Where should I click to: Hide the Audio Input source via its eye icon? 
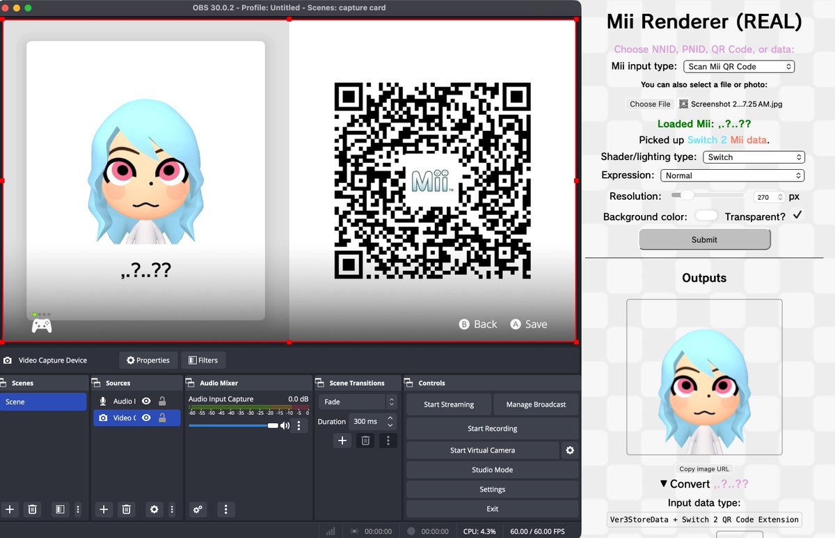146,401
